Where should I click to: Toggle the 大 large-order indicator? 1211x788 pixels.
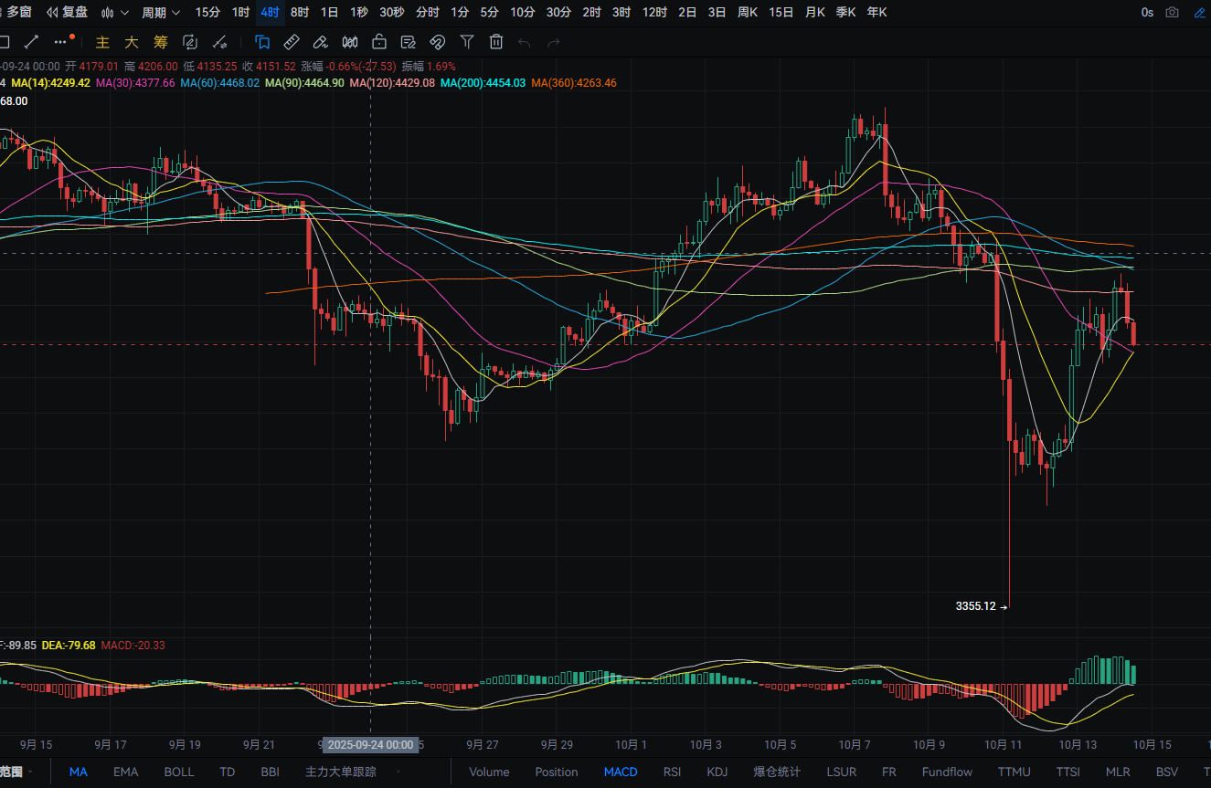(132, 42)
